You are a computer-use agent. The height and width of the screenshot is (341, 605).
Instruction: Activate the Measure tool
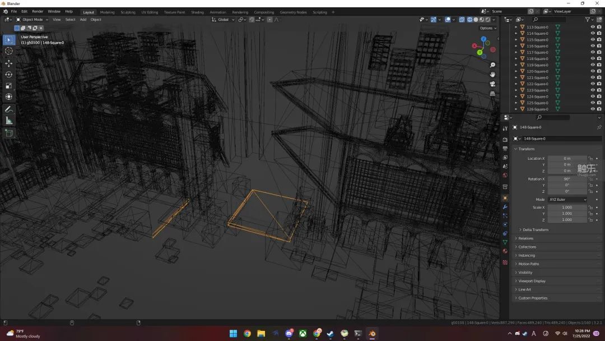(9, 121)
